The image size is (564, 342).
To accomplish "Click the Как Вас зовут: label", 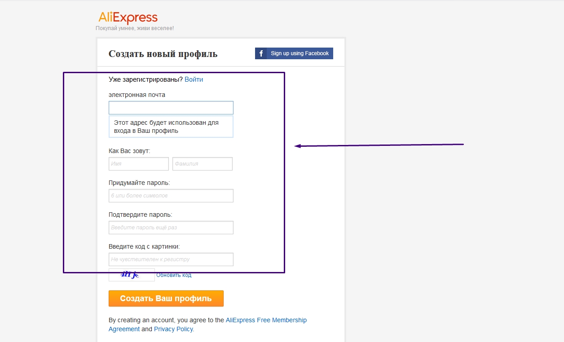I will click(129, 151).
